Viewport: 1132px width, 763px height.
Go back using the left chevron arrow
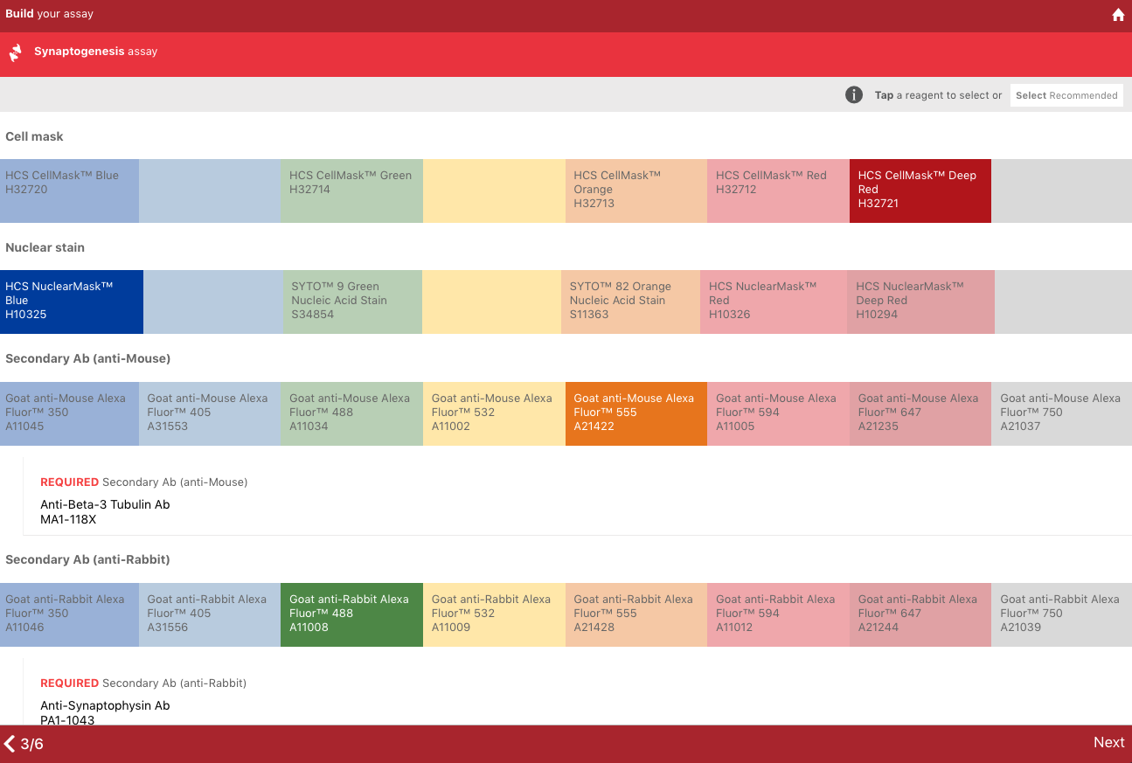click(10, 744)
